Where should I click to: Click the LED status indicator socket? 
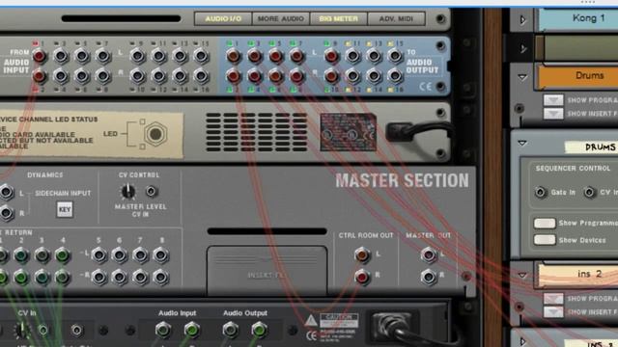[x=155, y=134]
